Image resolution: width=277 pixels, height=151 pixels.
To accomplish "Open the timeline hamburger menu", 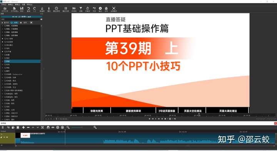I will coord(3,127).
